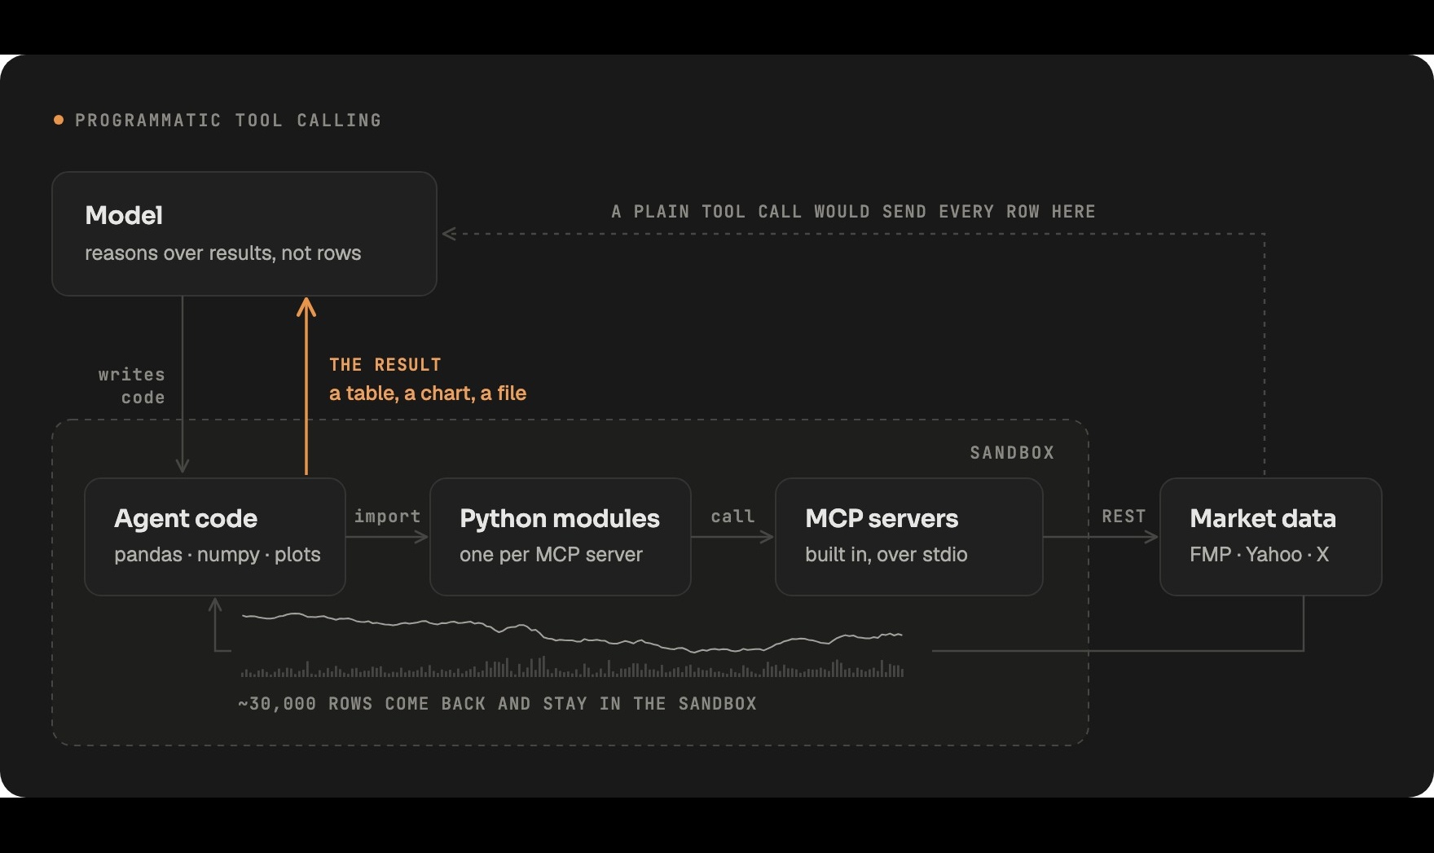The image size is (1434, 853).
Task: Click the 'A PLAIN TOOL CALL WOULD SEND EVERY ROW HERE' label
Action: pyautogui.click(x=853, y=212)
